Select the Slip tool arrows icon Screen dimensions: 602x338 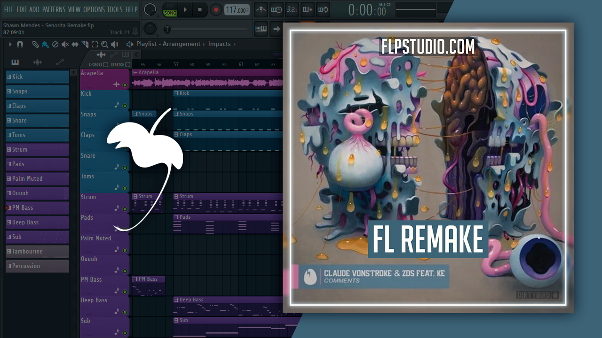75,44
